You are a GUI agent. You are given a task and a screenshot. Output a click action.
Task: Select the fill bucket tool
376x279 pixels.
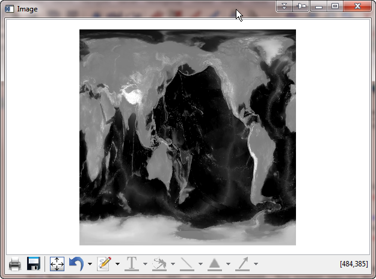click(x=159, y=264)
